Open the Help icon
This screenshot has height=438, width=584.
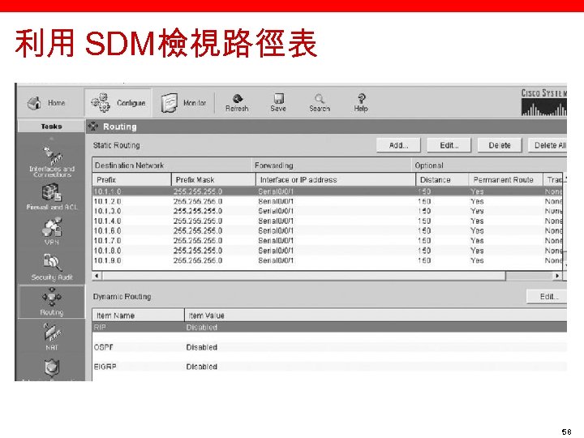(x=361, y=103)
